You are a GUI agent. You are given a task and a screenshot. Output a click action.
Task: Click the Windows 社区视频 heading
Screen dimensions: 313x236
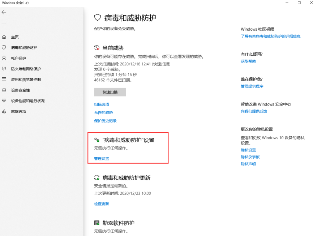[x=257, y=29]
